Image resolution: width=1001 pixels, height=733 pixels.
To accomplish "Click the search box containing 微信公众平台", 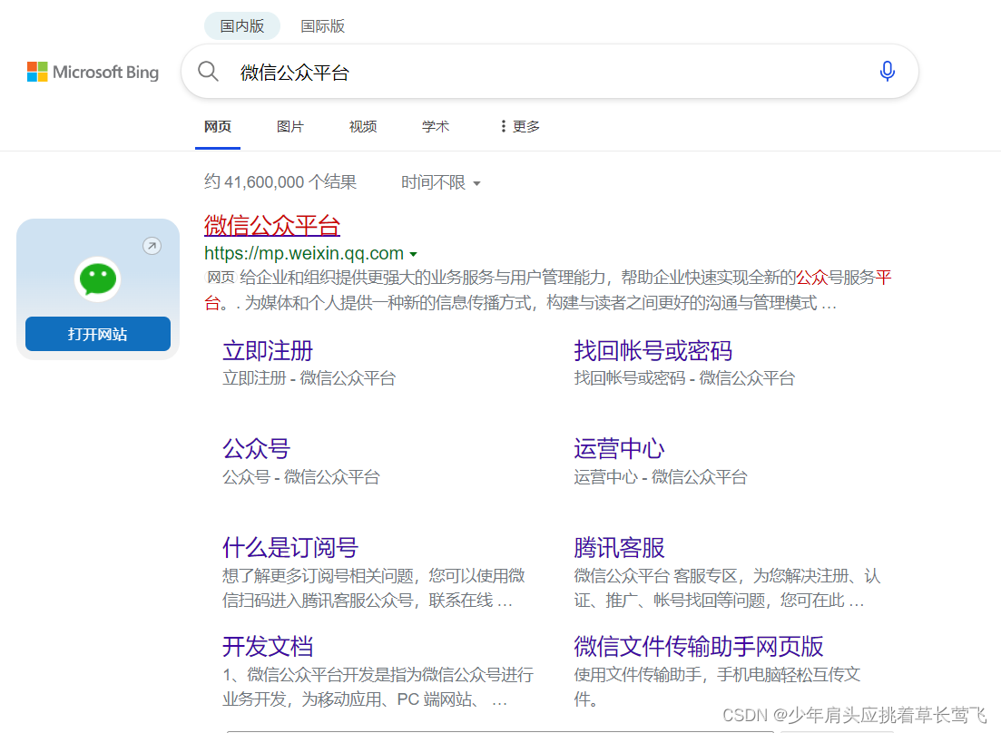I will [x=550, y=72].
